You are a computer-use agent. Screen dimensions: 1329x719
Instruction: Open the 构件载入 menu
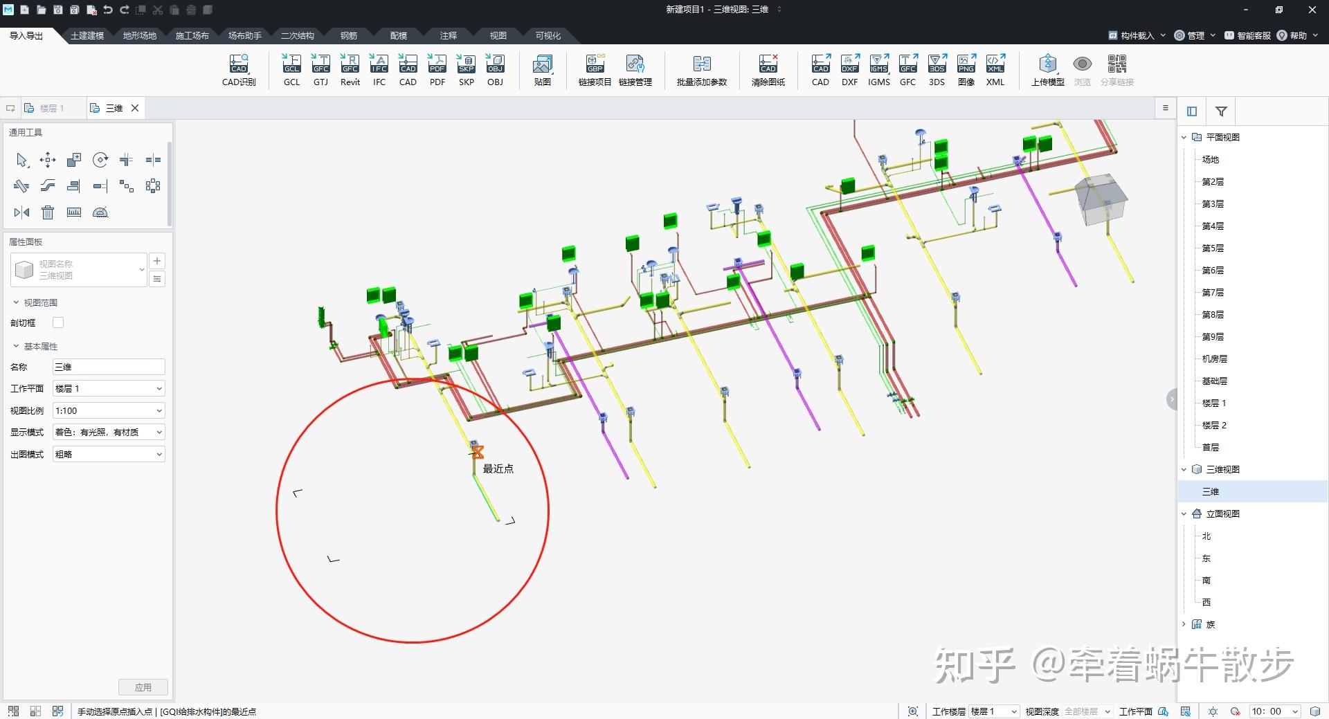[1137, 35]
